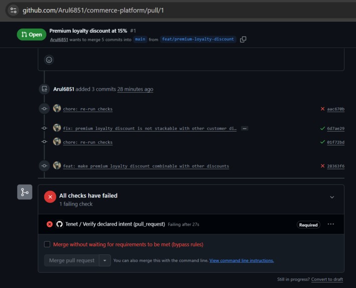The height and width of the screenshot is (288, 356).
Task: Click the Required label on Tenet check
Action: [x=308, y=225]
